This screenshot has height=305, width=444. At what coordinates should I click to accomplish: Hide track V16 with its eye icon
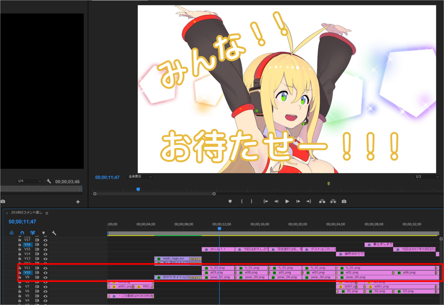coord(45,245)
